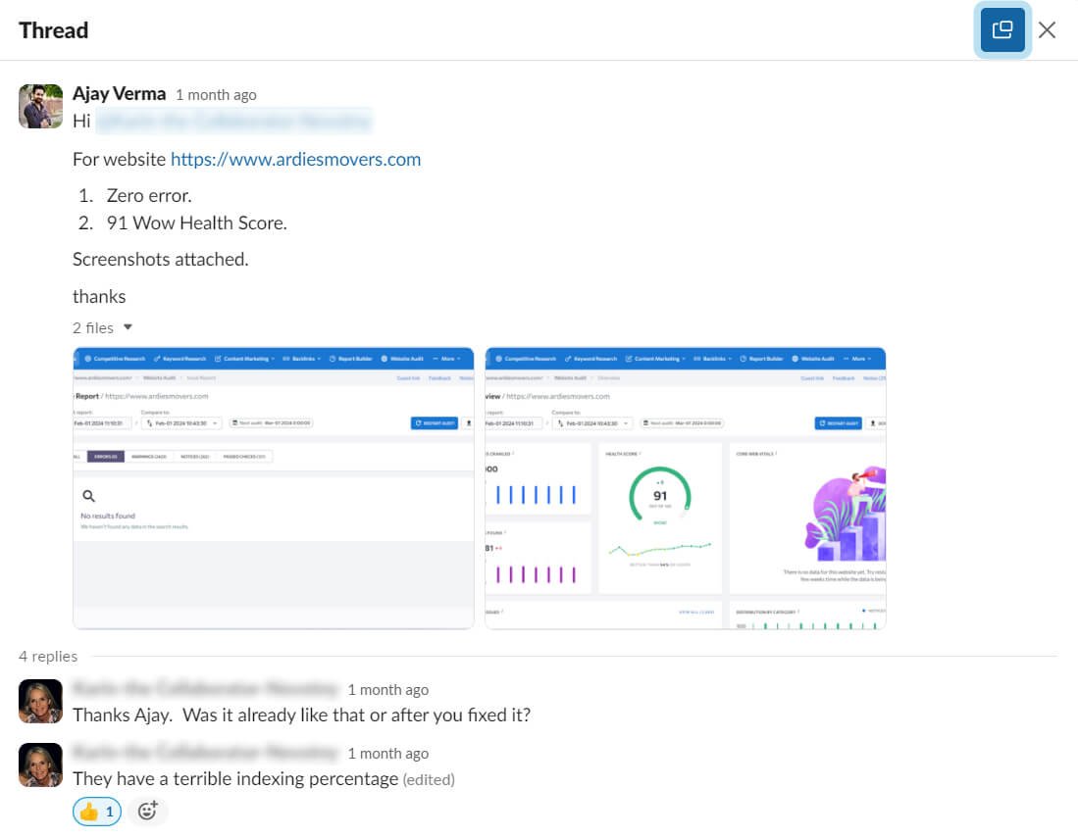Image resolution: width=1078 pixels, height=838 pixels.
Task: Collapse the 2 files attachment list
Action: [x=128, y=327]
